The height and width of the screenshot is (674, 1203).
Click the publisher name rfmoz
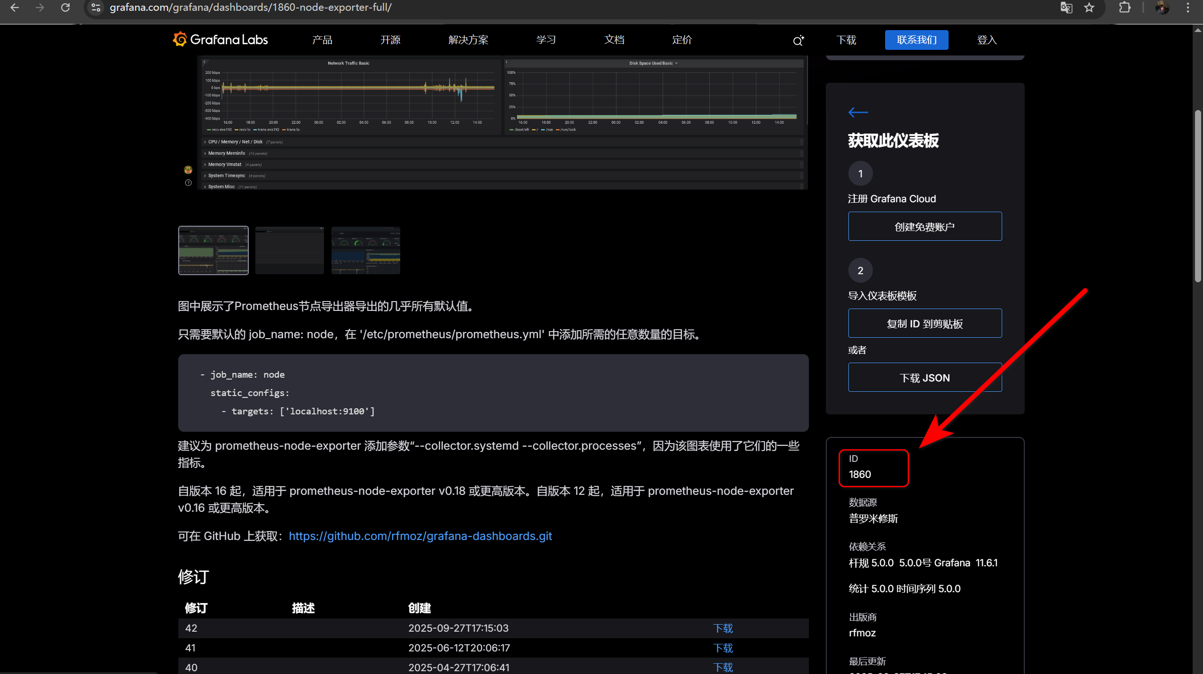pyautogui.click(x=862, y=633)
